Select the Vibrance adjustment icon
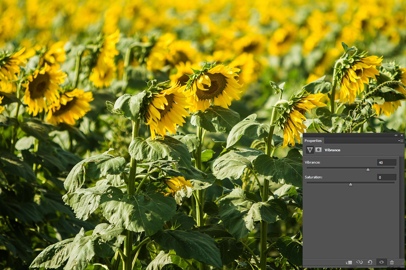This screenshot has height=270, width=406. tap(310, 150)
